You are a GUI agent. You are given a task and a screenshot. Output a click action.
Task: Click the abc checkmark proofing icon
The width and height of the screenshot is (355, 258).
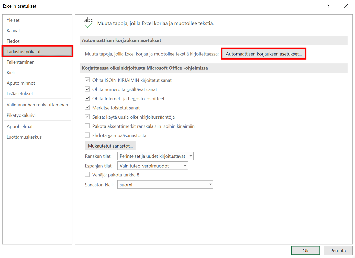(x=89, y=23)
